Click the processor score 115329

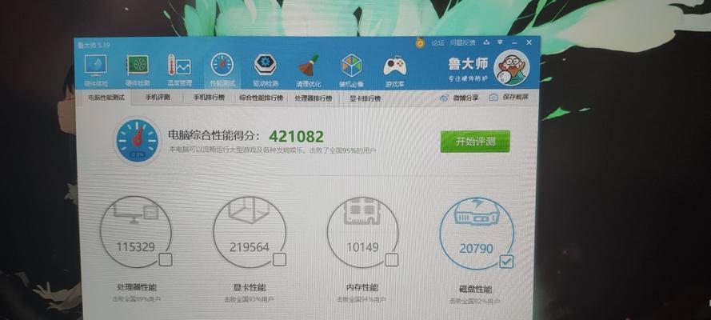click(136, 247)
